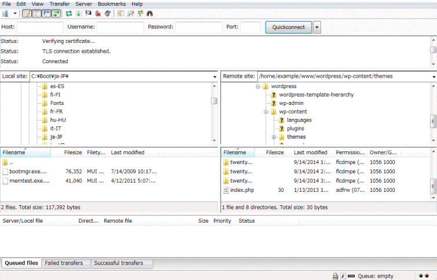Open the File menu
Viewport: 437px width, 280px height.
pos(6,4)
